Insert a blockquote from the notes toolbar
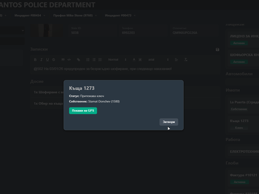Screen dimensions: 259x194 (63, 59)
